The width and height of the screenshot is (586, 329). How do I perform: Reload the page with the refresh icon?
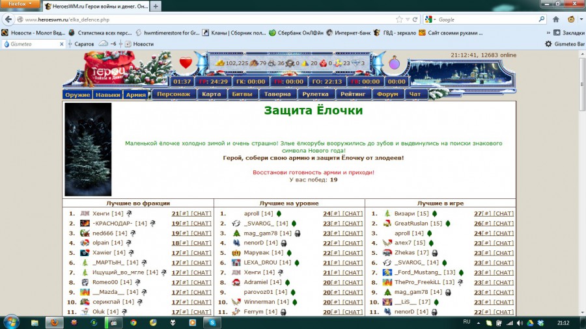click(x=415, y=20)
